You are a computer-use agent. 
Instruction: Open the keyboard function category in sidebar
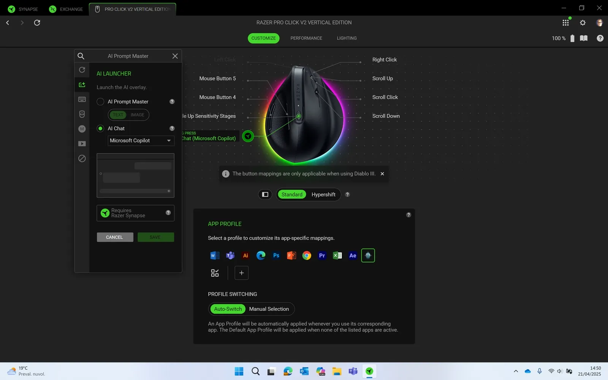click(82, 99)
